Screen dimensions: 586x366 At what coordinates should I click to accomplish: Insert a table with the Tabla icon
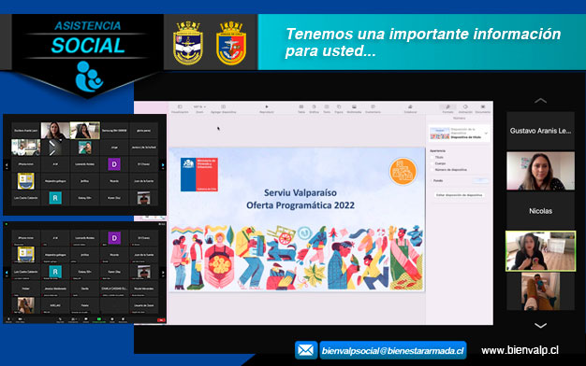pyautogui.click(x=301, y=107)
